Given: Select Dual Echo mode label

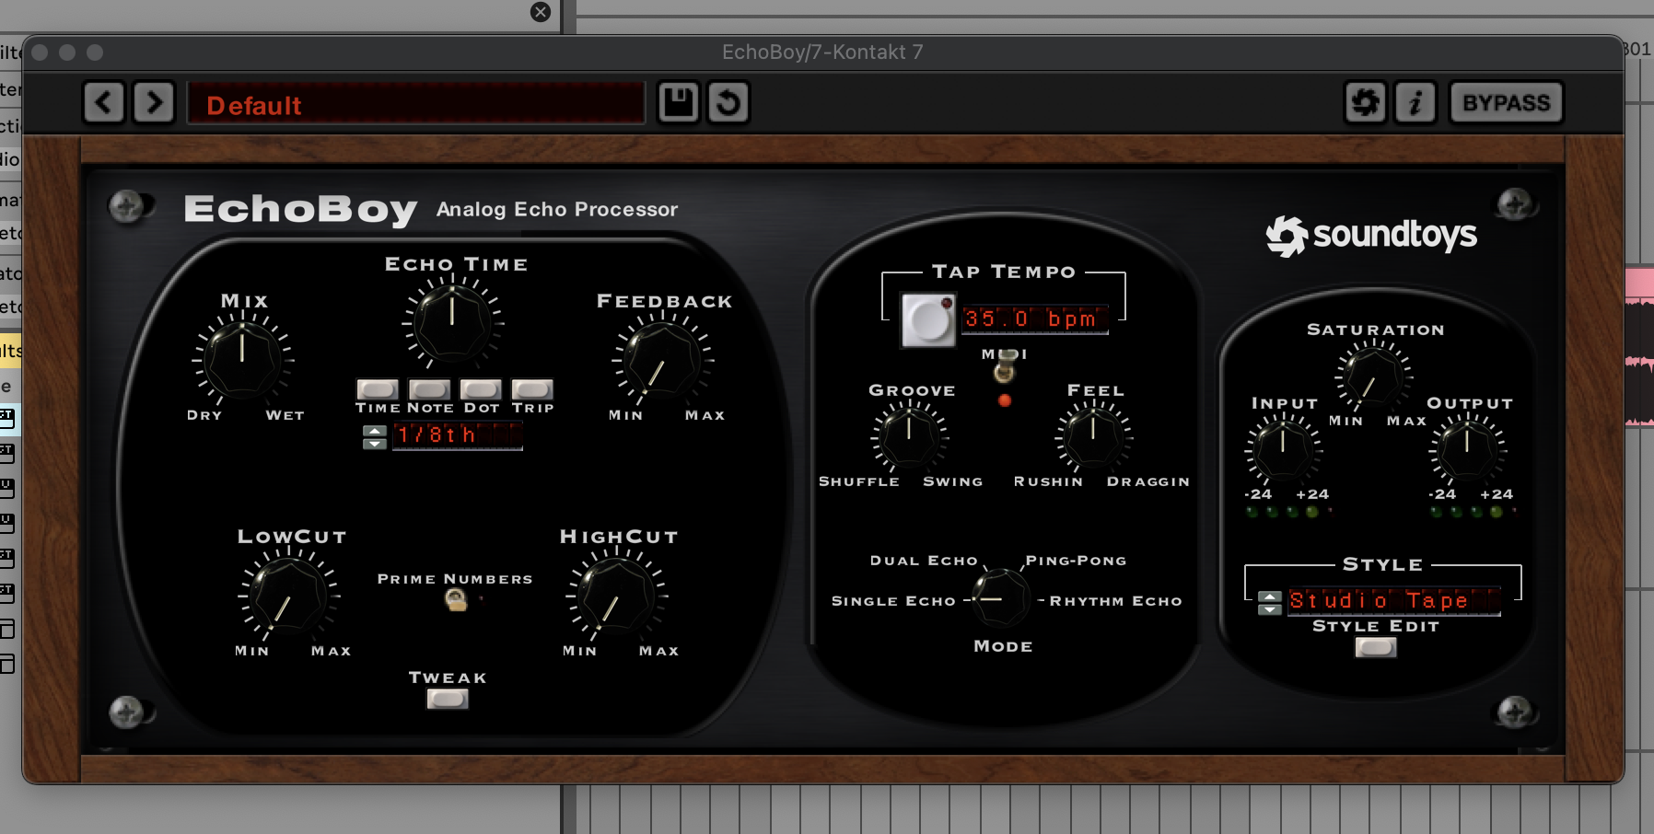Looking at the screenshot, I should [924, 561].
